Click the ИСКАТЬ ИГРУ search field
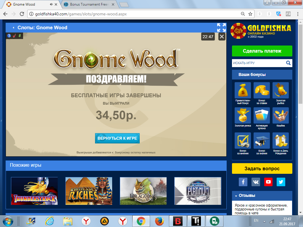 coord(259,63)
